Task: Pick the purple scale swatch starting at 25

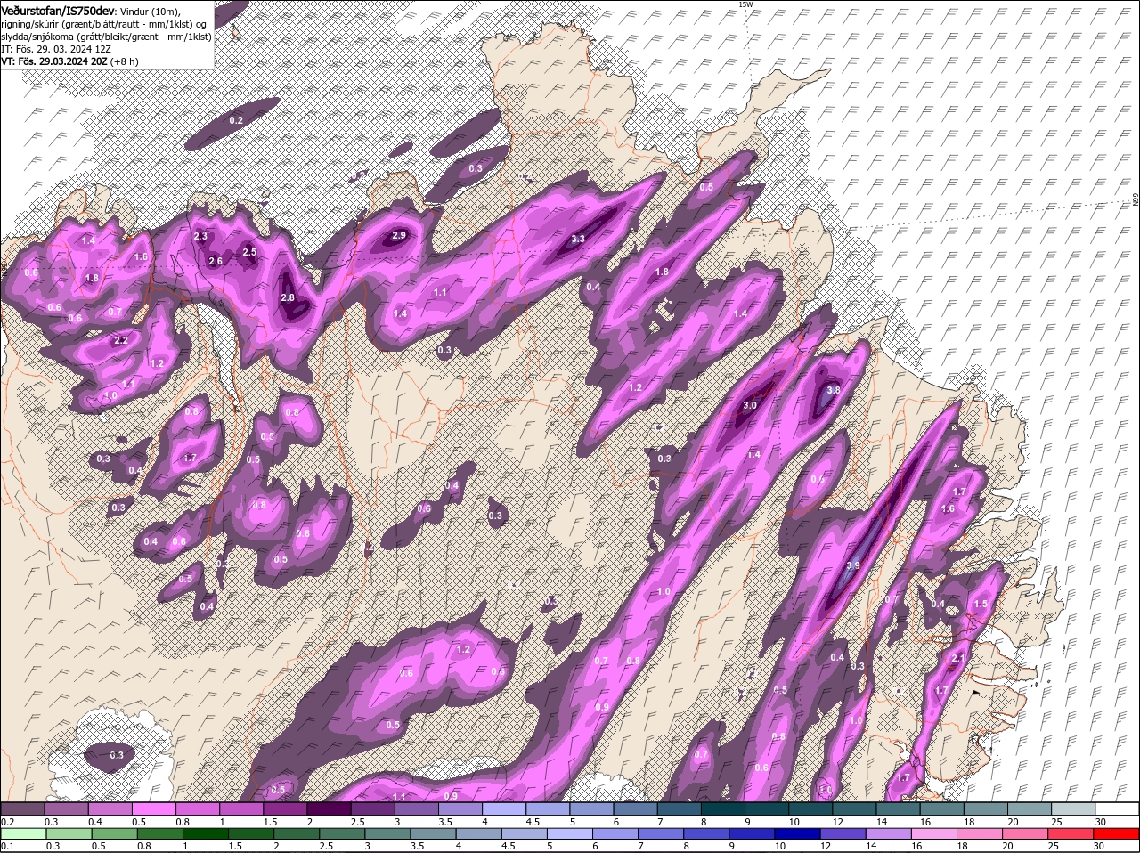Action: click(x=1073, y=808)
